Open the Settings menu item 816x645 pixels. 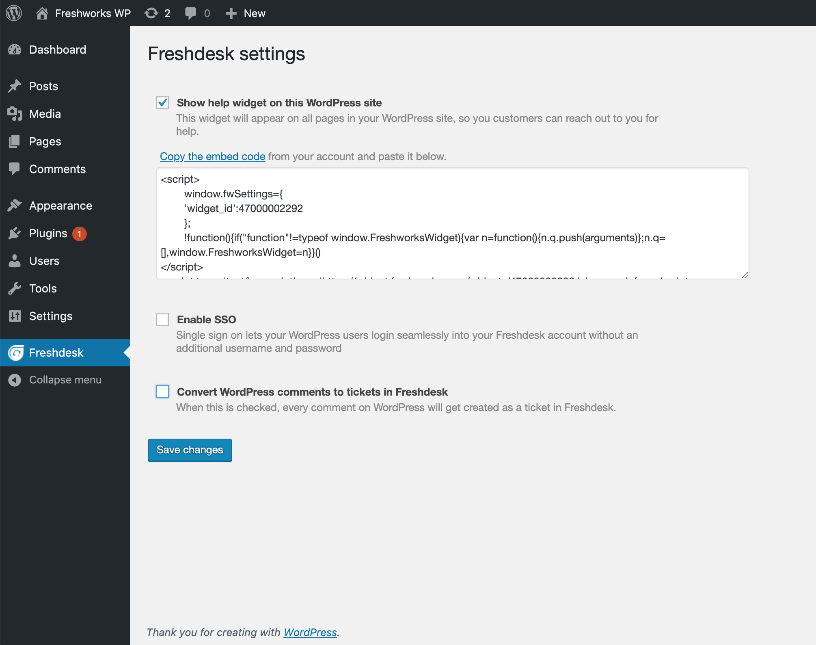pyautogui.click(x=51, y=316)
